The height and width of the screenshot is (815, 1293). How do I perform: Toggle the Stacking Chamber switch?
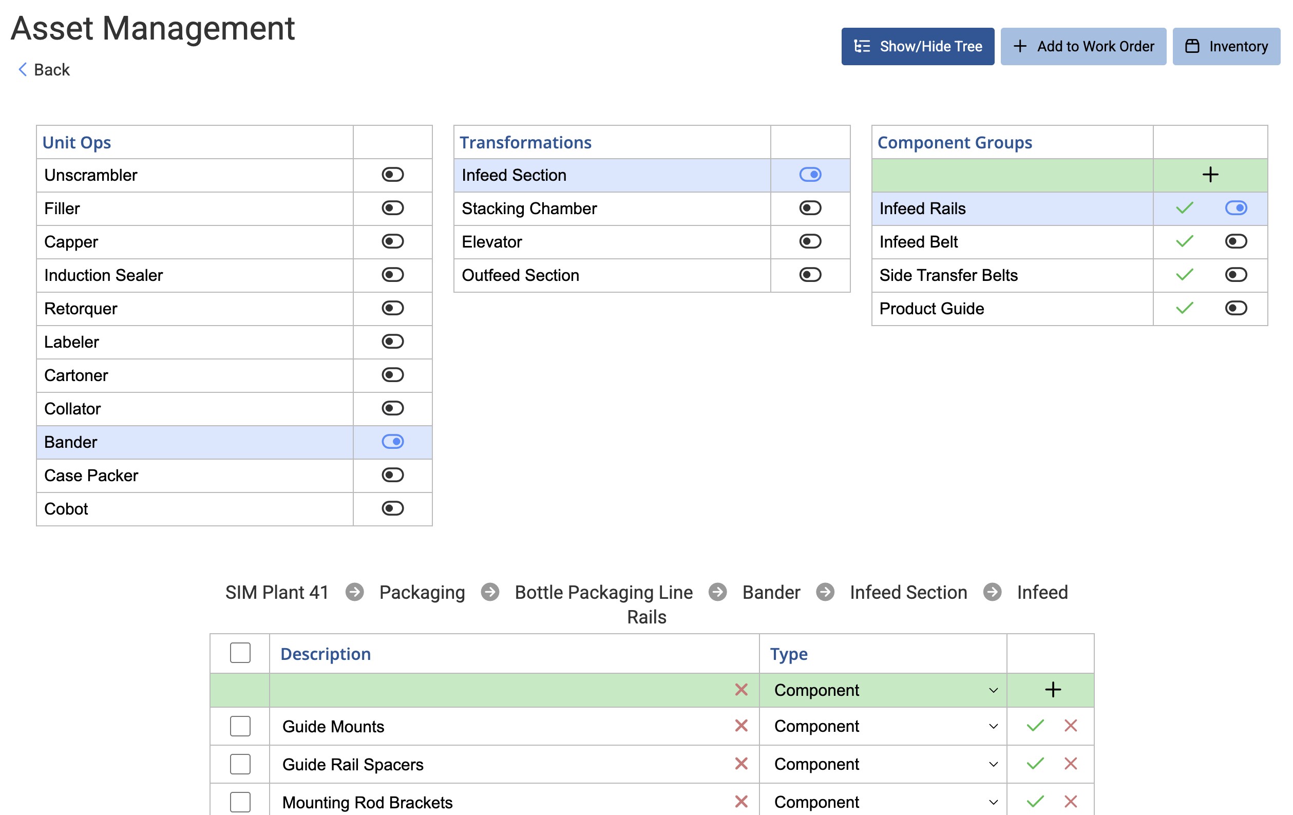pos(810,209)
